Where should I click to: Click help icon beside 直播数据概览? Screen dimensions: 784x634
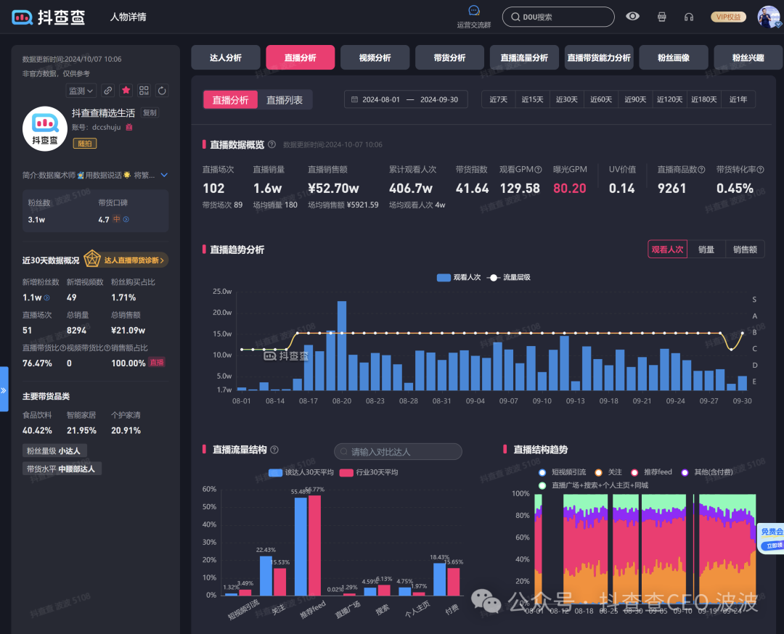pos(271,144)
